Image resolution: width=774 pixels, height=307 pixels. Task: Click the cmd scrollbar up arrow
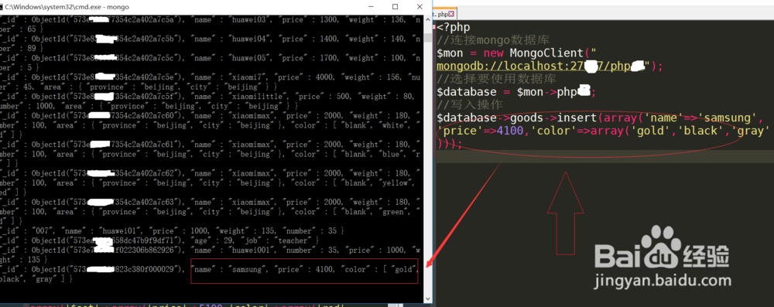(x=427, y=20)
